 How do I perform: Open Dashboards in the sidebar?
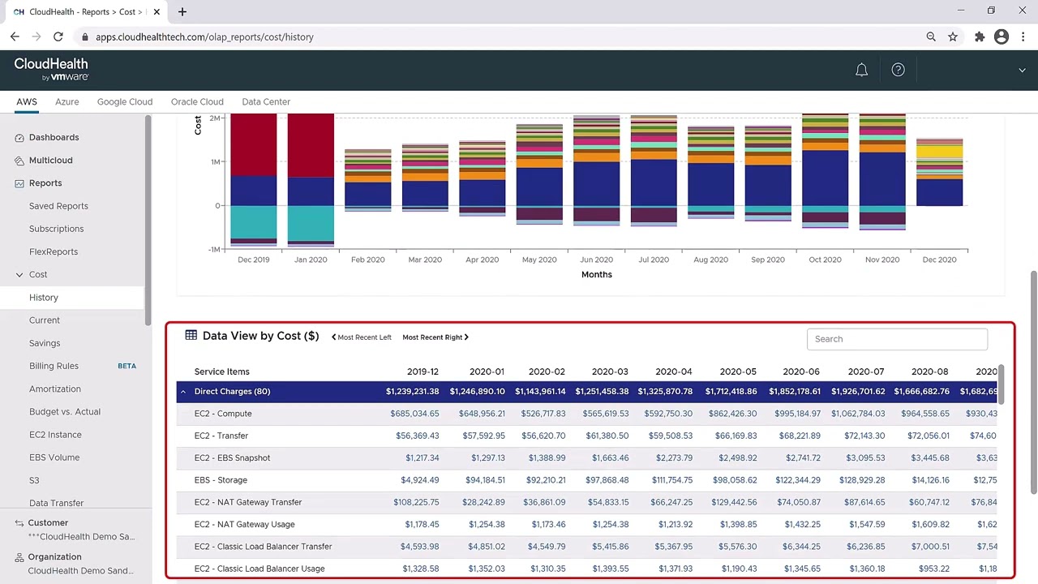54,138
